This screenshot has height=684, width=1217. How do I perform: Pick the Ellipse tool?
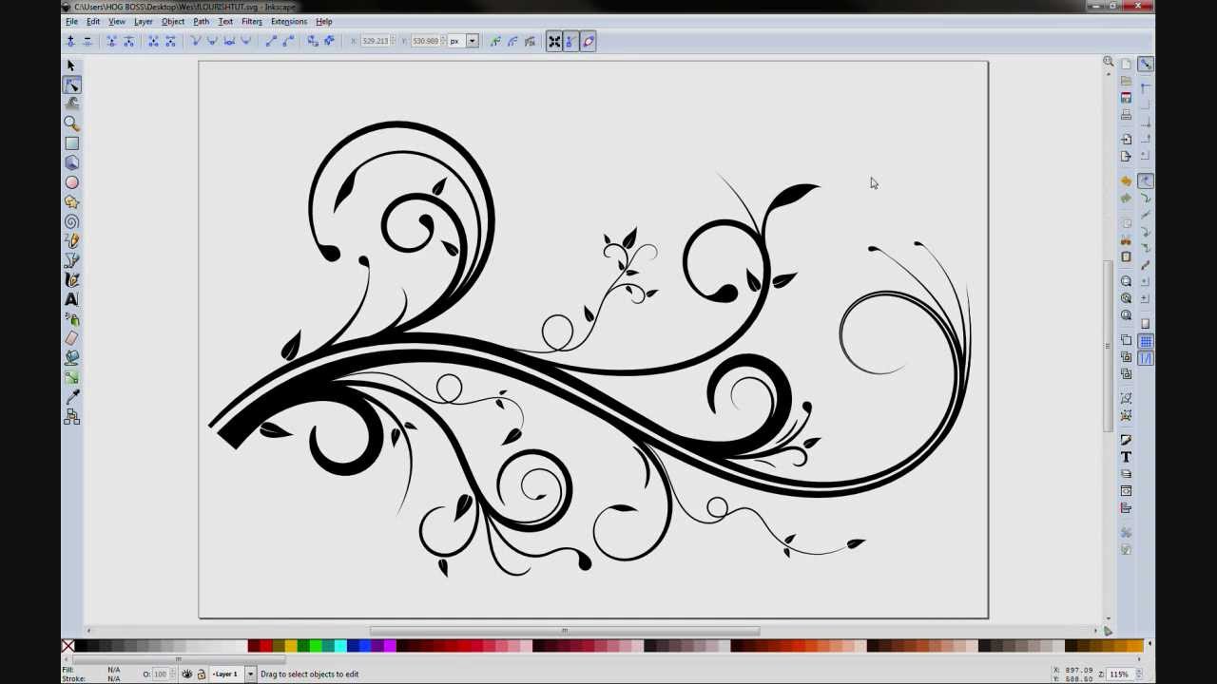click(71, 181)
